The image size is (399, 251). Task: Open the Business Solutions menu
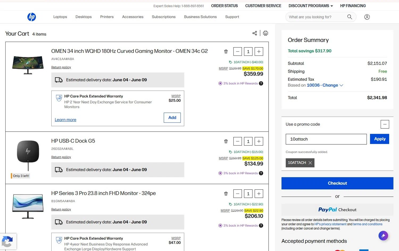pyautogui.click(x=200, y=17)
